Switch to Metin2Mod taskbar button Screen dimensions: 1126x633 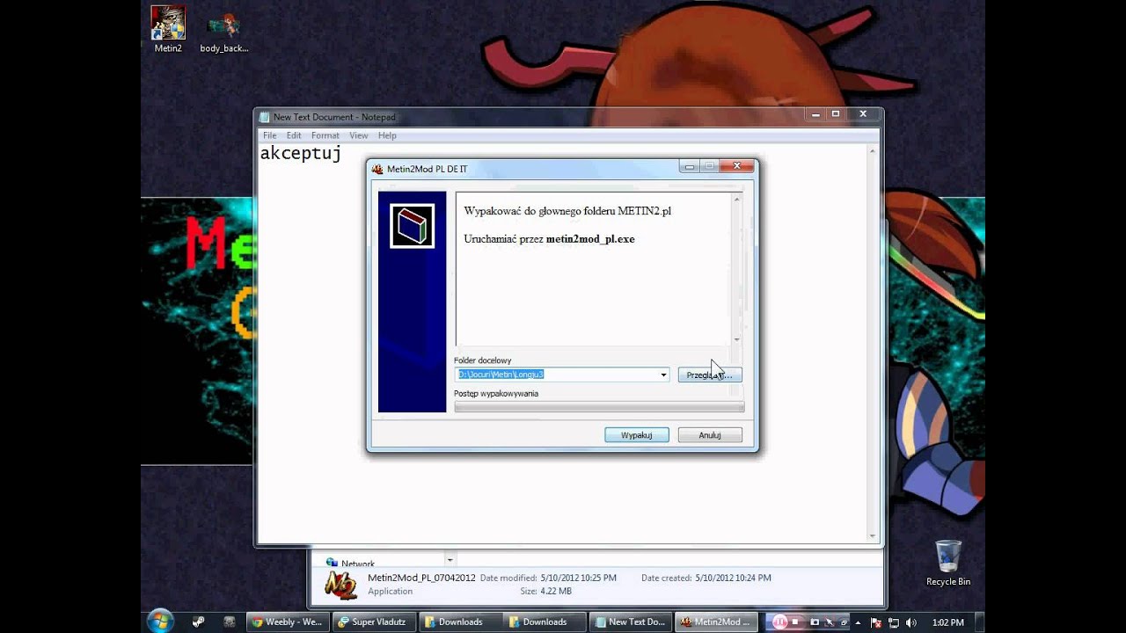pyautogui.click(x=716, y=622)
